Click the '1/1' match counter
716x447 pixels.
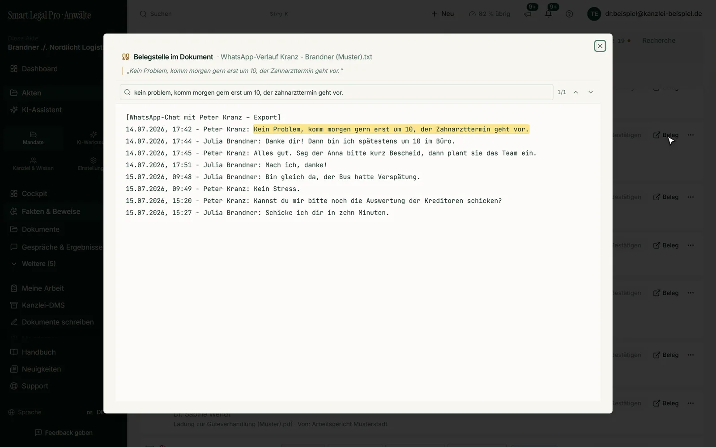(562, 92)
